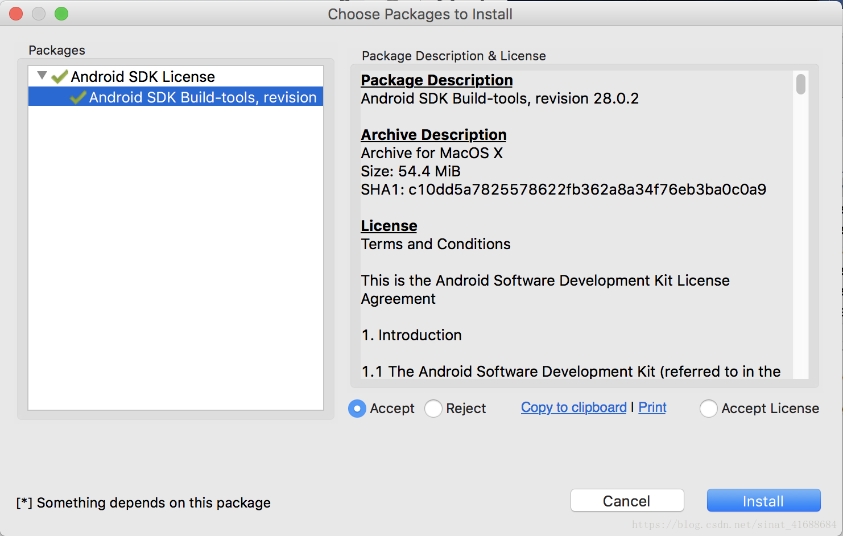Click the Package Description heading
Image resolution: width=843 pixels, height=536 pixels.
tap(437, 80)
